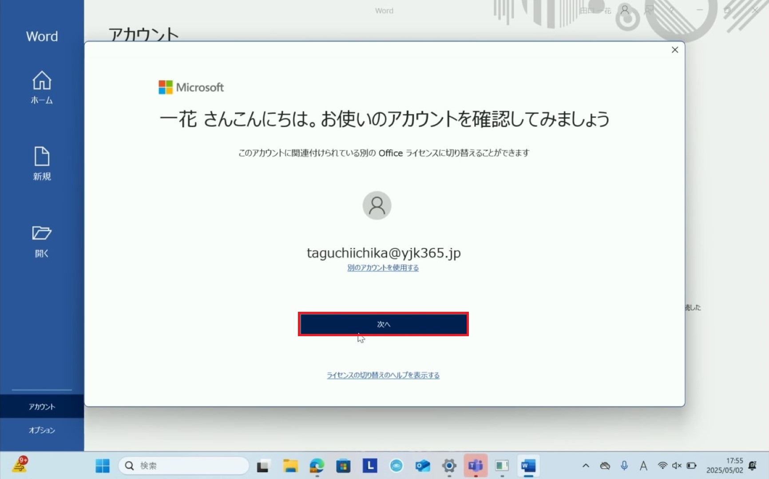769x479 pixels.
Task: Click the email address taguchiichika@yjk365.jp
Action: point(384,253)
